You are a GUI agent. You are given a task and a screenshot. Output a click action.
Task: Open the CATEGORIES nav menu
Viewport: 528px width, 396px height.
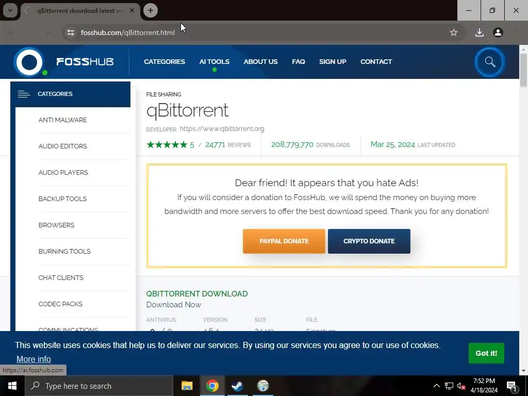click(x=164, y=62)
